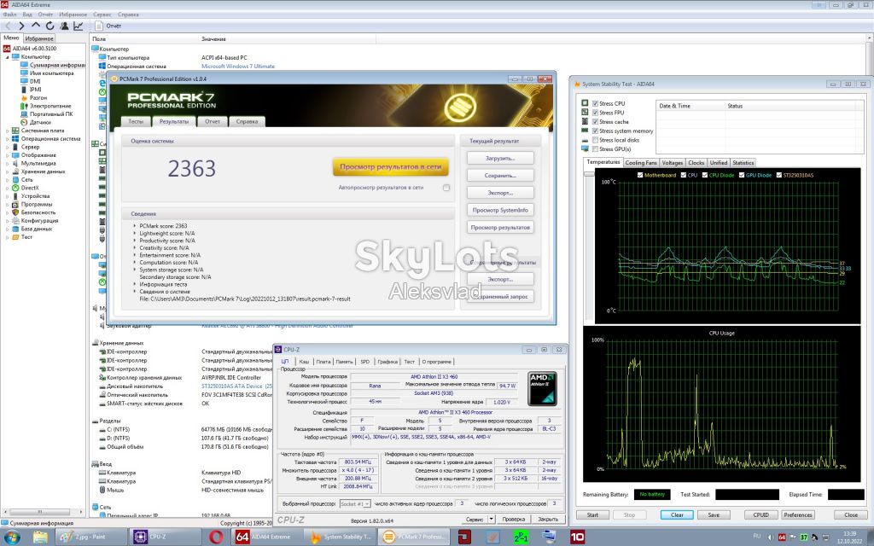
Task: Click Просмотр результатов в сети button
Action: 390,166
